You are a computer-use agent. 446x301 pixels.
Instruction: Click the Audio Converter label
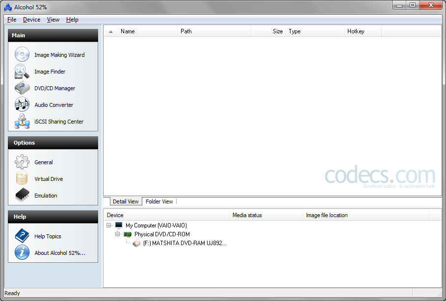point(54,105)
